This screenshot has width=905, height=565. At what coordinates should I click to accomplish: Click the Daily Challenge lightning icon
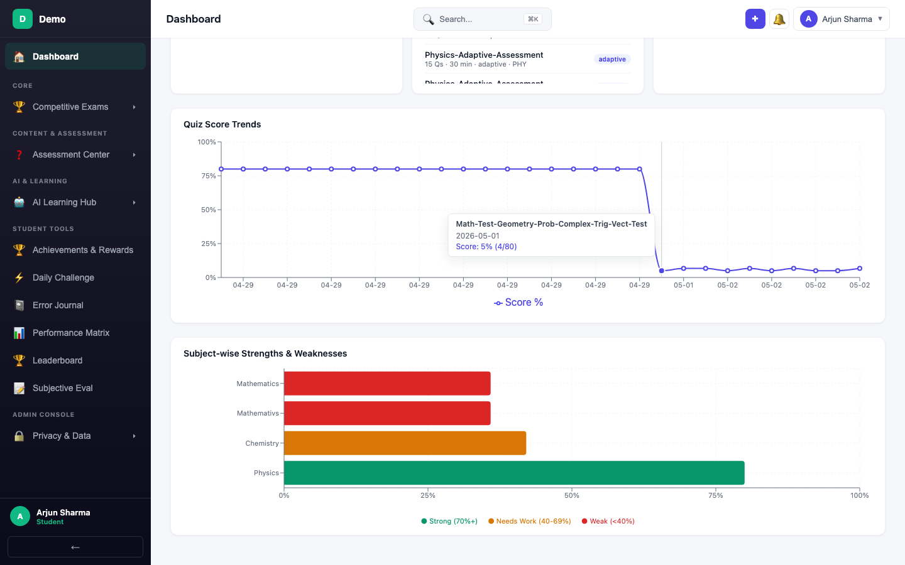tap(19, 277)
